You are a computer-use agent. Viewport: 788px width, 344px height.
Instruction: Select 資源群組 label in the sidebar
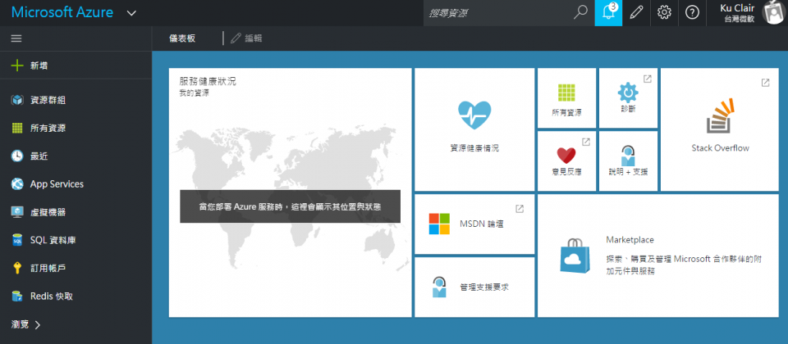48,100
